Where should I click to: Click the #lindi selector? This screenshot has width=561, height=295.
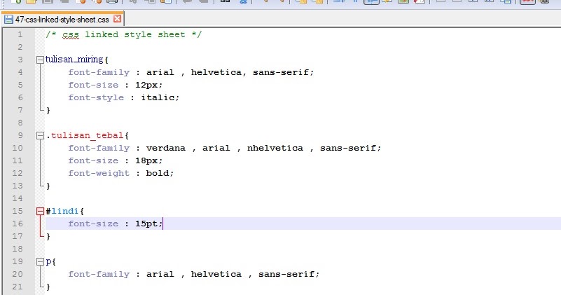62,211
